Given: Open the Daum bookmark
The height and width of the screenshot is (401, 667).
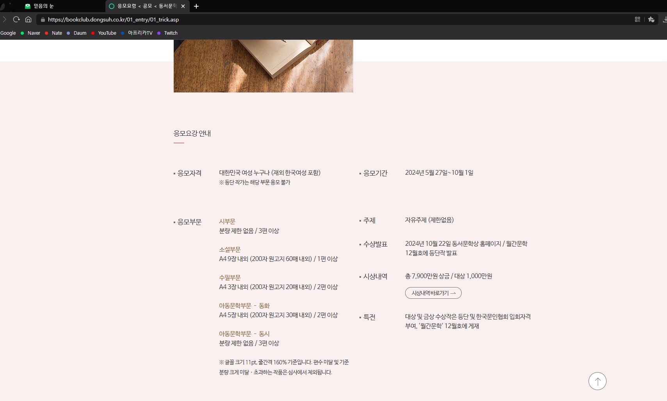Looking at the screenshot, I should point(76,33).
